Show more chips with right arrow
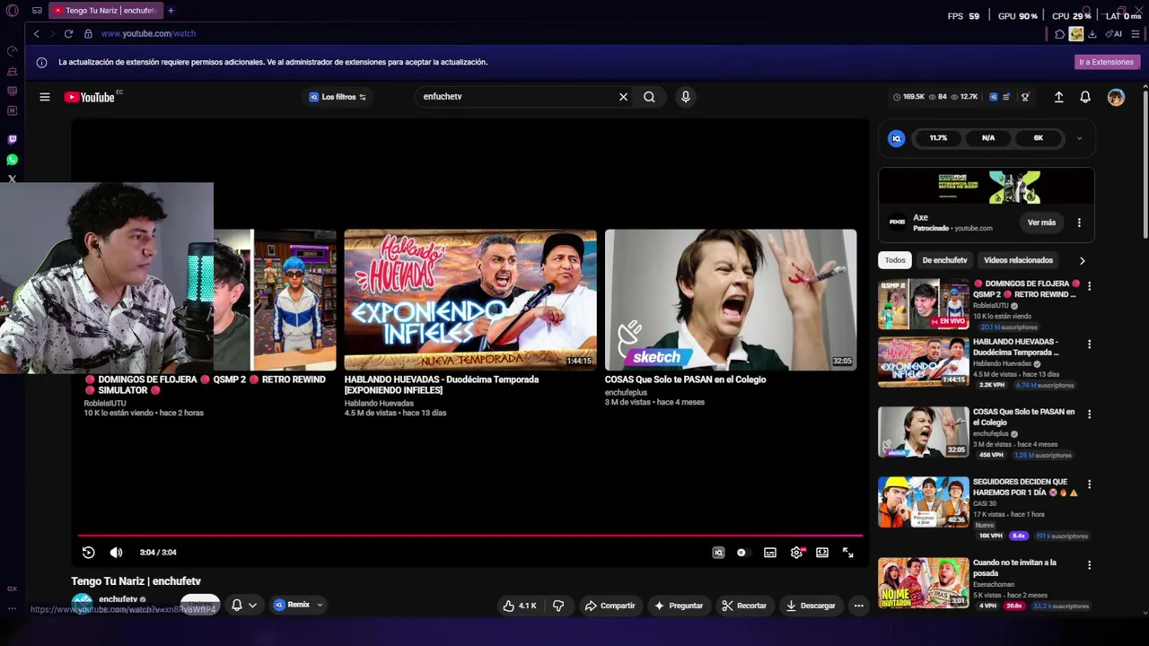Viewport: 1149px width, 646px height. pyautogui.click(x=1082, y=260)
